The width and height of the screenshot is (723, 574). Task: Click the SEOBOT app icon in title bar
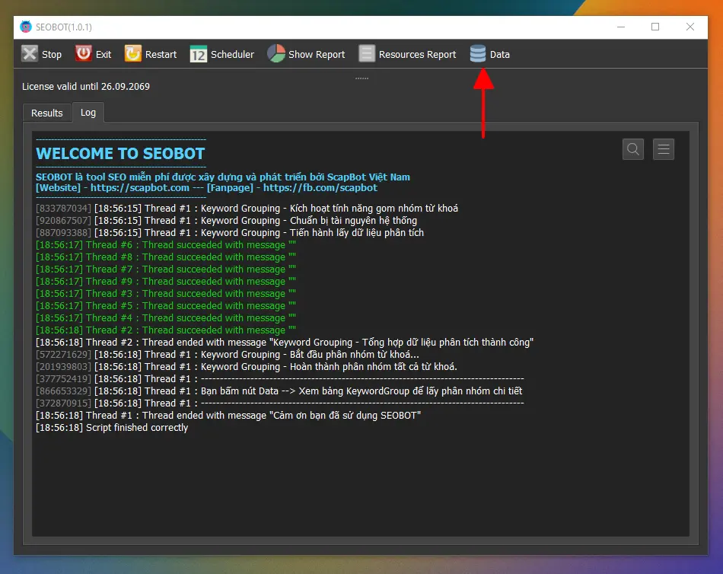click(x=26, y=27)
